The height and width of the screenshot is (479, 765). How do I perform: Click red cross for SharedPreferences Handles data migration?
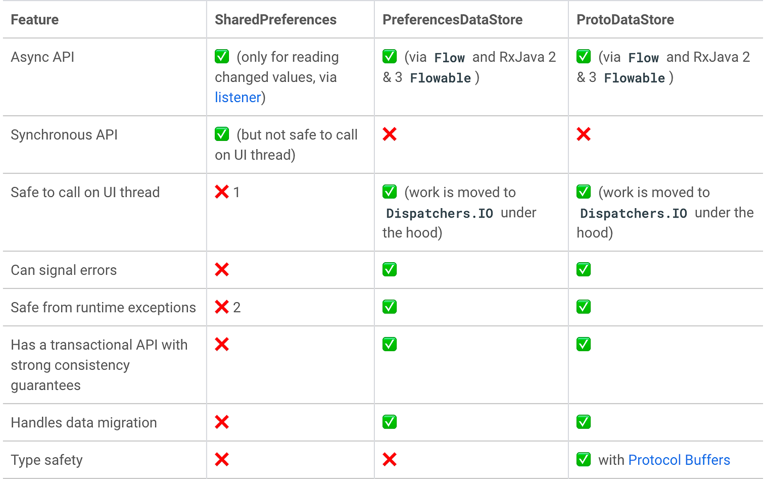point(222,422)
